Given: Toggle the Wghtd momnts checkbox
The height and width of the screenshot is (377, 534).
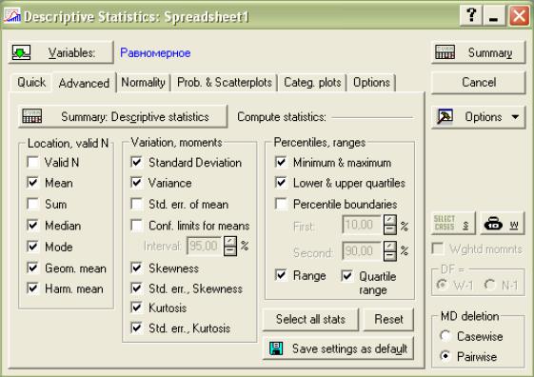Looking at the screenshot, I should 438,248.
